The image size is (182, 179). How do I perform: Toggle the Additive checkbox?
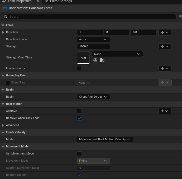click(x=79, y=111)
